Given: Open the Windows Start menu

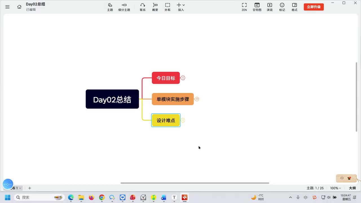Looking at the screenshot, I should (x=8, y=197).
